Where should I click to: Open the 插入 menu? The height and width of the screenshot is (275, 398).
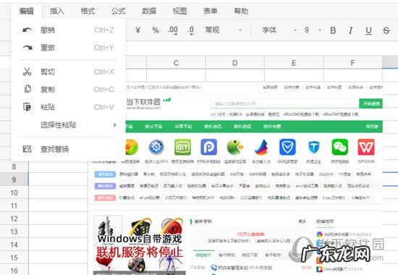tap(57, 11)
